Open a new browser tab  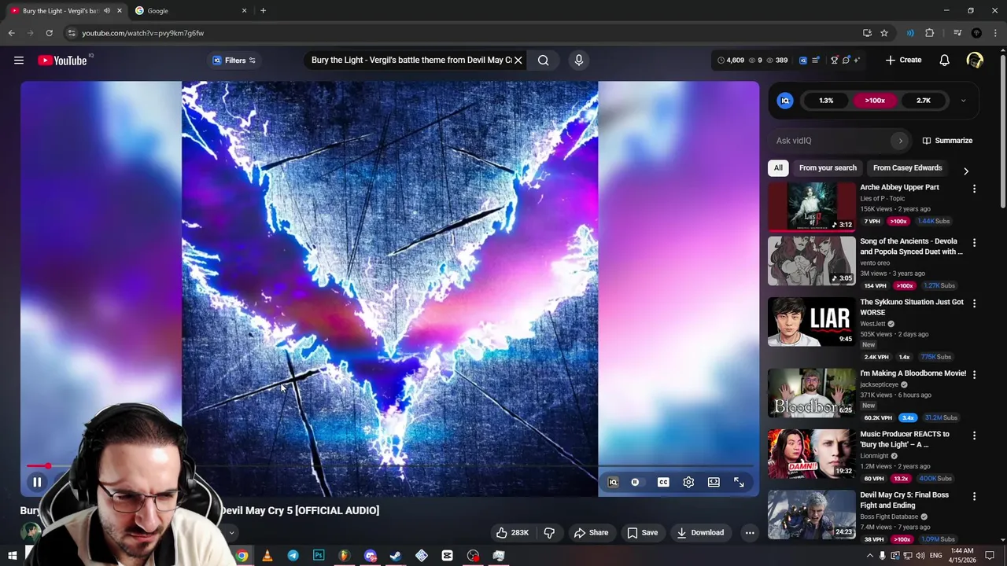[263, 11]
